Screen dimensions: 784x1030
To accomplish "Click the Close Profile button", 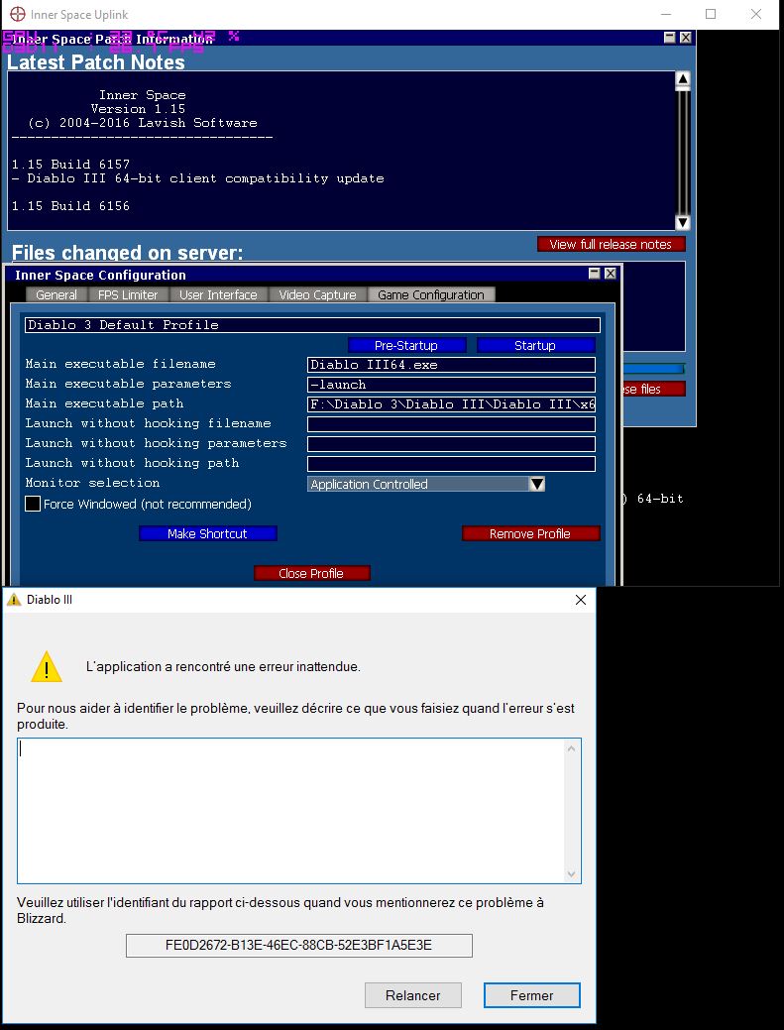I will (x=311, y=573).
